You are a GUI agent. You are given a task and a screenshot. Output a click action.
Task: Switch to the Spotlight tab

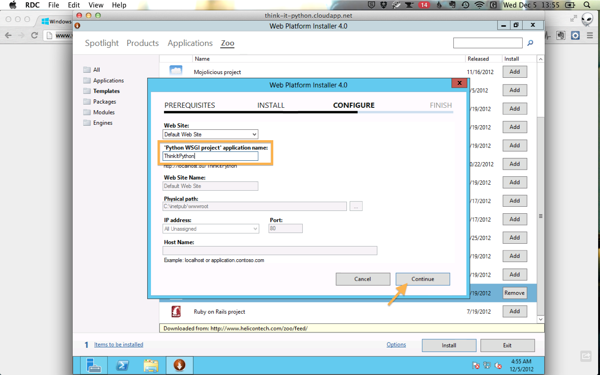(x=102, y=43)
